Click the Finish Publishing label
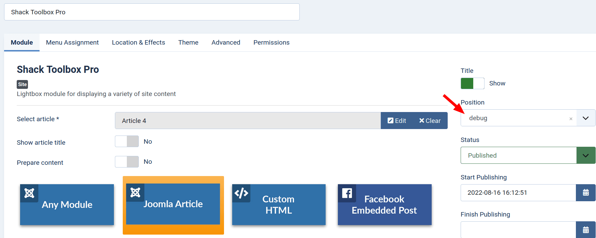This screenshot has width=596, height=238. point(485,215)
